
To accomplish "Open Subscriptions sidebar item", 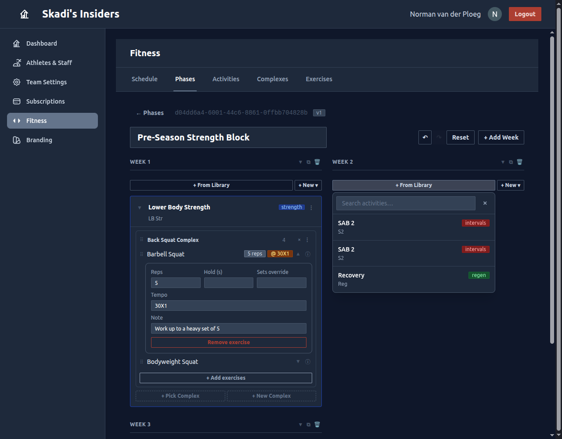I will (52, 101).
